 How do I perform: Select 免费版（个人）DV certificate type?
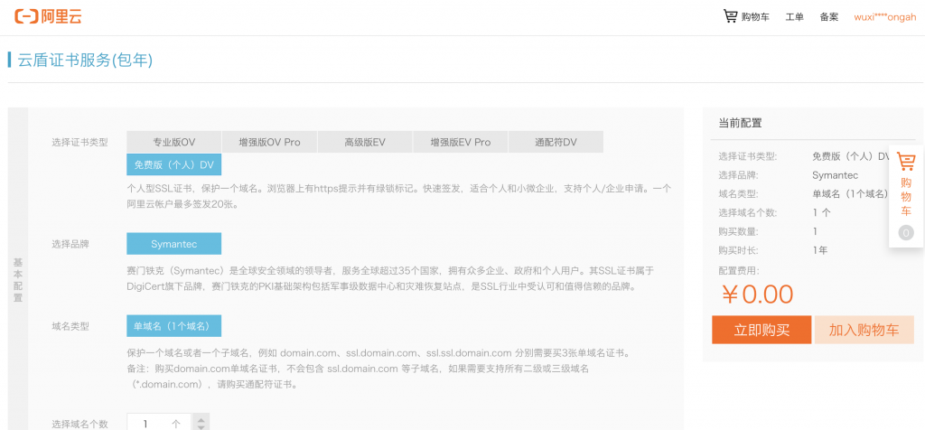174,164
